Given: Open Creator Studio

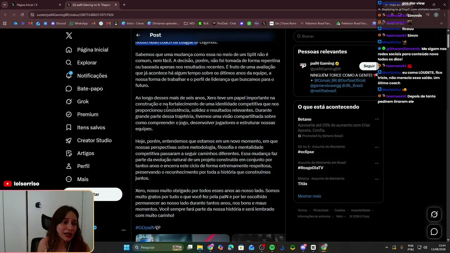Looking at the screenshot, I should tap(89, 140).
